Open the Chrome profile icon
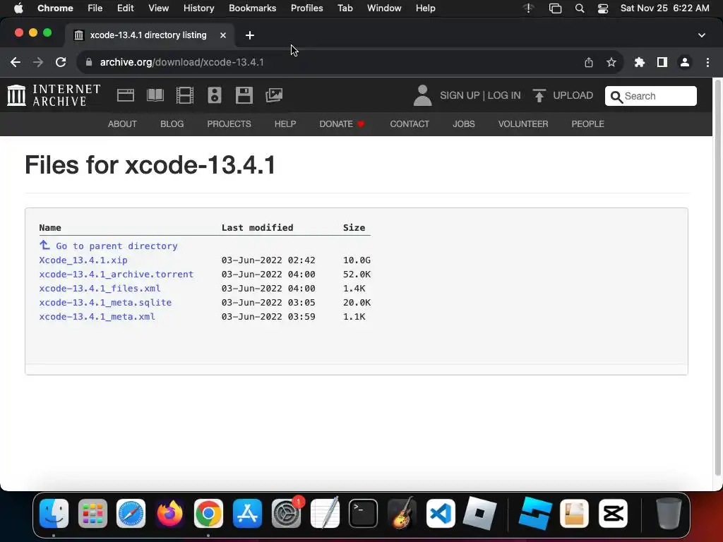Viewport: 723px width, 542px height. [x=685, y=62]
